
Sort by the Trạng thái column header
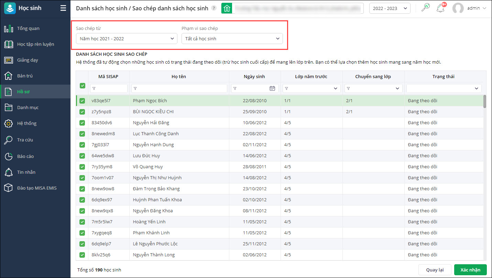(x=444, y=77)
